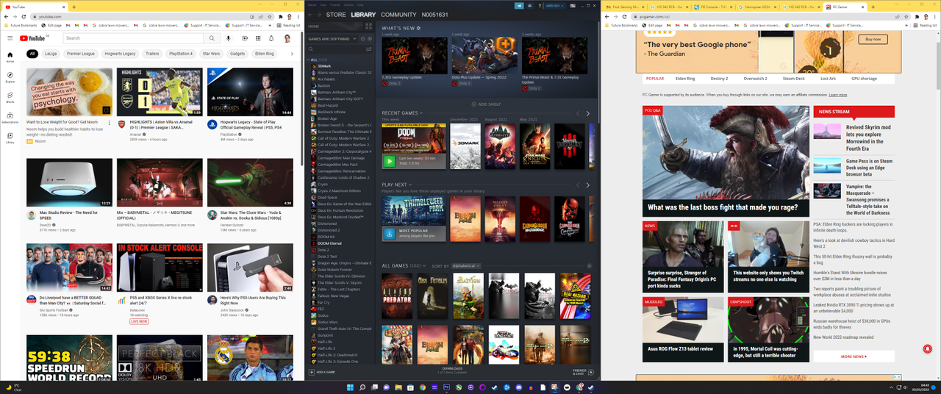The width and height of the screenshot is (941, 394).
Task: Go to Explore in YouTube sidebar
Action: (10, 76)
